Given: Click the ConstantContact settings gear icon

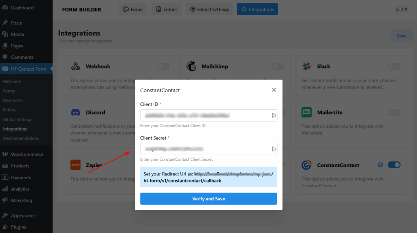Looking at the screenshot, I should point(380,165).
